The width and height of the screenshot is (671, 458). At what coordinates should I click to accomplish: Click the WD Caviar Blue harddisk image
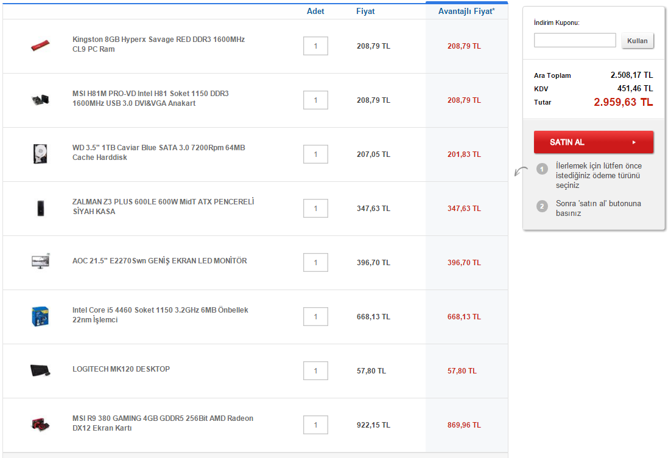tap(40, 154)
